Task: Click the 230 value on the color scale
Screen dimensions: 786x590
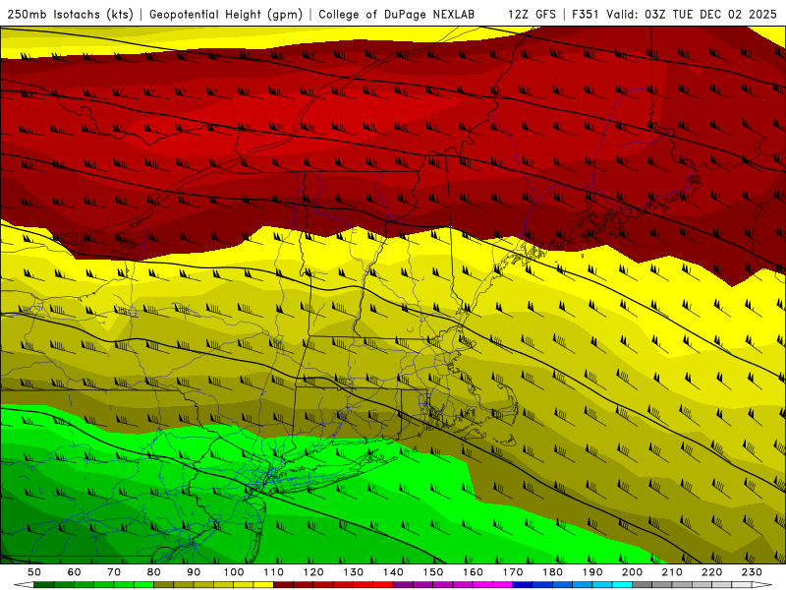Action: [753, 572]
